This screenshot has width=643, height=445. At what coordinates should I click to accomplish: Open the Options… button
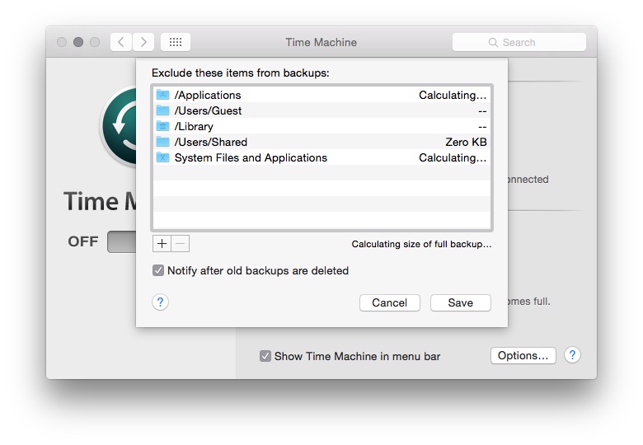(x=523, y=356)
